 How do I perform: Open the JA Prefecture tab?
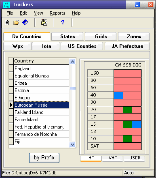click(x=127, y=46)
